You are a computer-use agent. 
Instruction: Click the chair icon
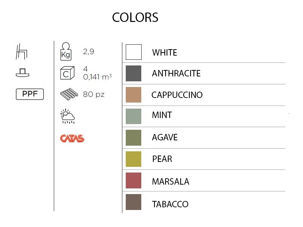point(22,52)
